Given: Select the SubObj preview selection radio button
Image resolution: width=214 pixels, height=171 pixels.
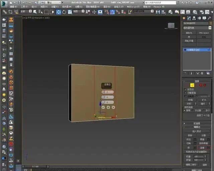Looking at the screenshot, I should [193, 110].
